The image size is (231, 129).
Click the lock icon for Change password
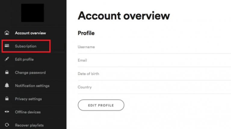[x=7, y=72]
